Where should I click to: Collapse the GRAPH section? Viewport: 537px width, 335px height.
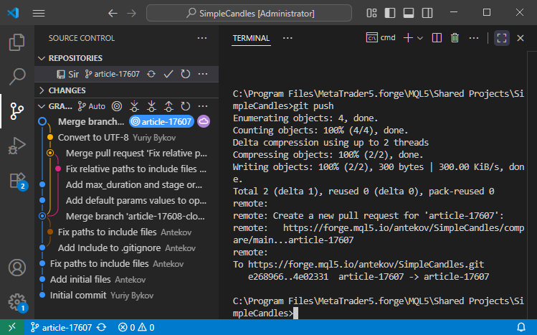click(55, 106)
